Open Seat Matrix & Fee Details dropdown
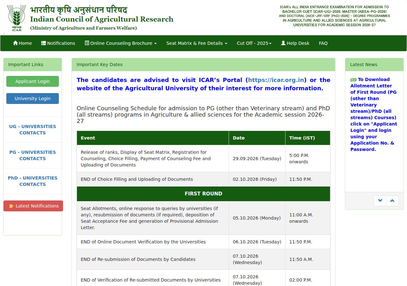407x286 pixels. 197,43
